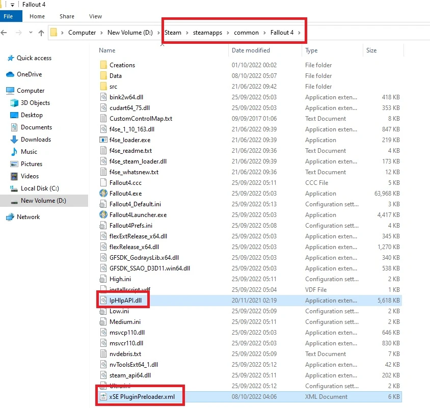
Task: Click the IpHlpAPI.dll file icon
Action: coord(103,300)
